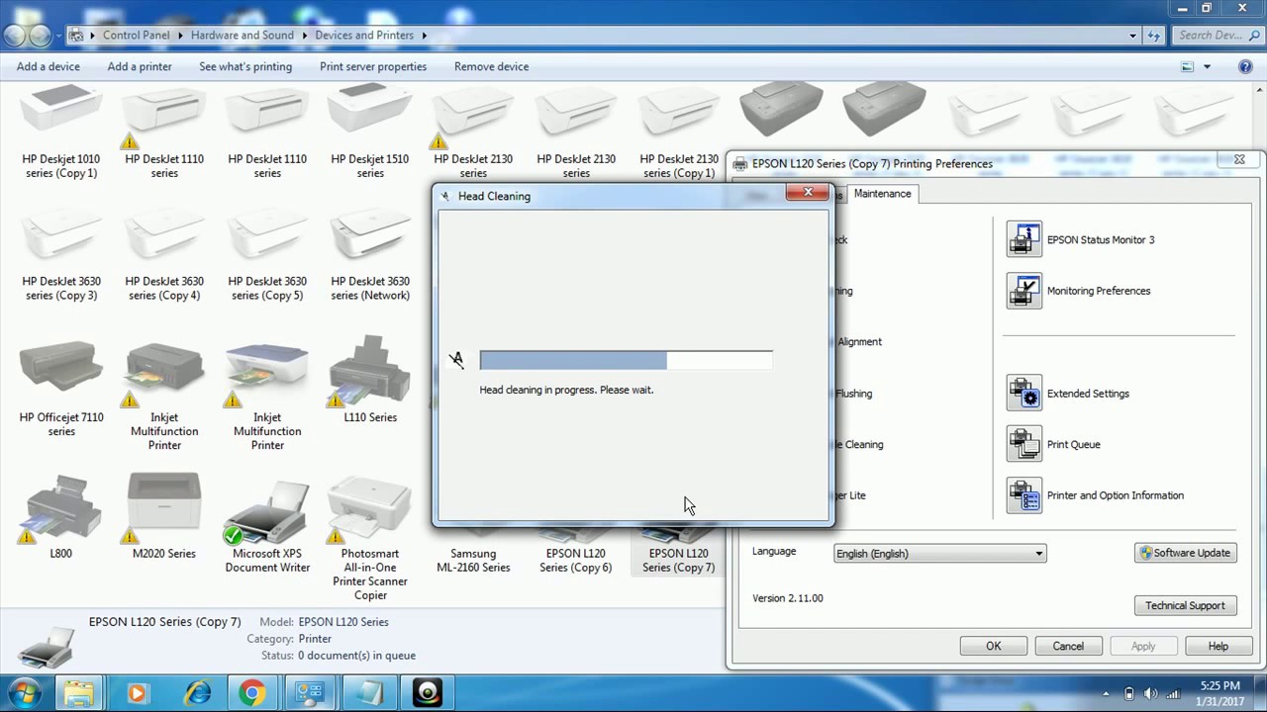
Task: Show hidden system tray icons
Action: [1107, 693]
